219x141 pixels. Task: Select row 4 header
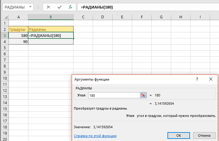5,42
